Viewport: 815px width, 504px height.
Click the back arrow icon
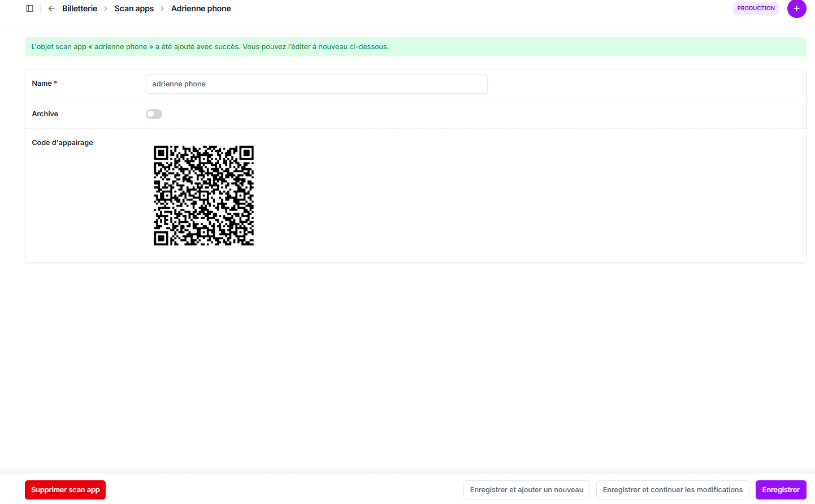(51, 8)
